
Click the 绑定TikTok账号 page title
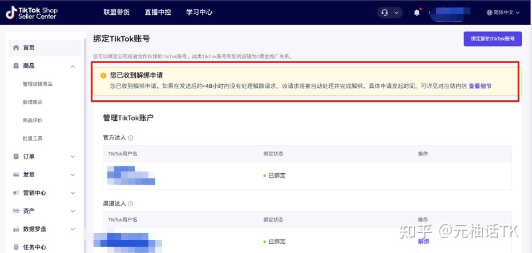pyautogui.click(x=122, y=39)
